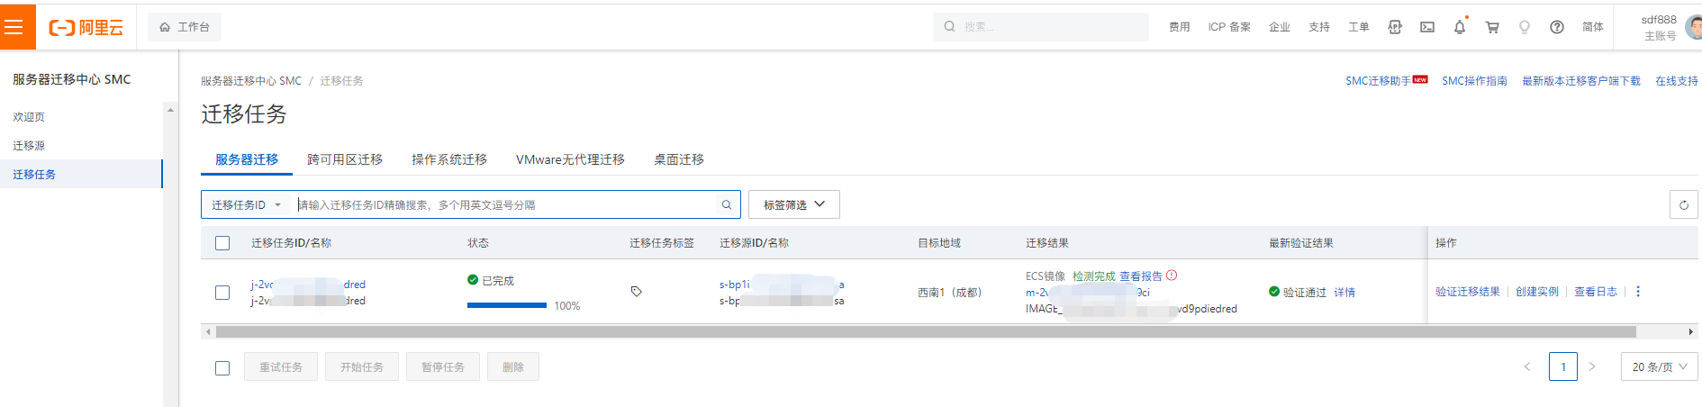
Task: Click the horizontal table scrollbar
Action: pos(926,331)
